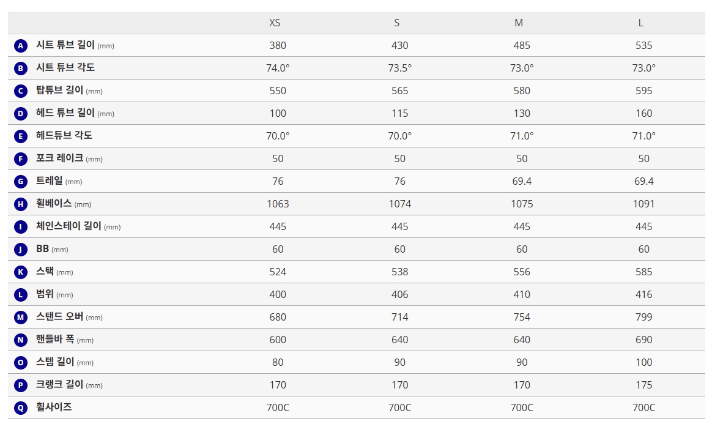This screenshot has width=712, height=435.
Task: Select the 크랭크 길이 row label
Action: [59, 384]
